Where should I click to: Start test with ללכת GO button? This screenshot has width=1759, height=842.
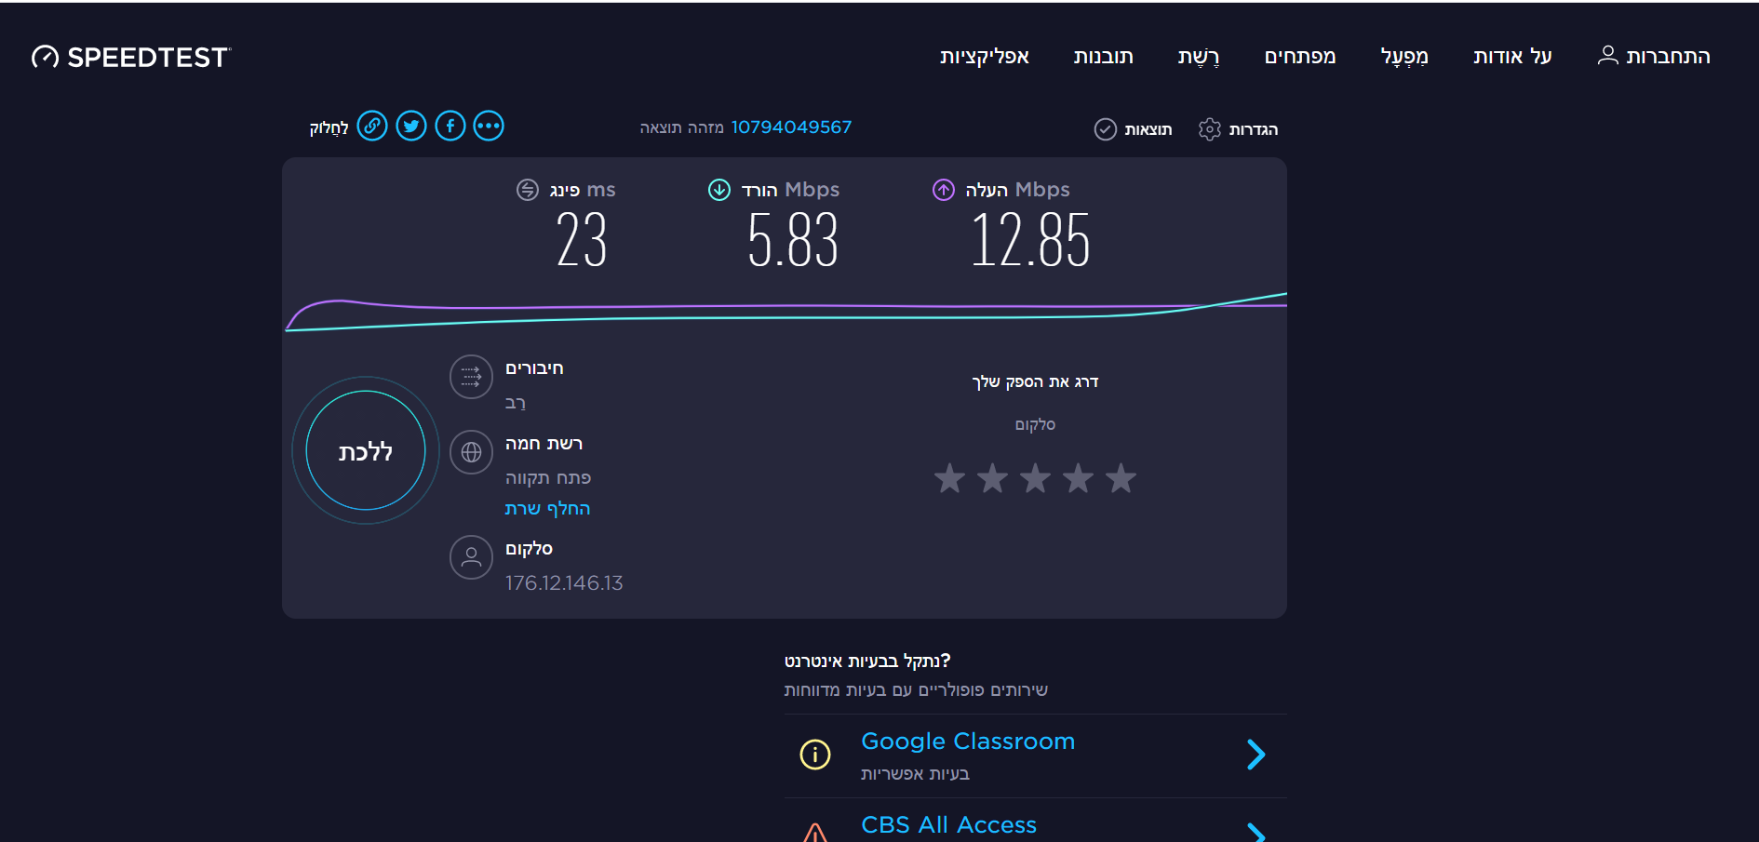366,450
